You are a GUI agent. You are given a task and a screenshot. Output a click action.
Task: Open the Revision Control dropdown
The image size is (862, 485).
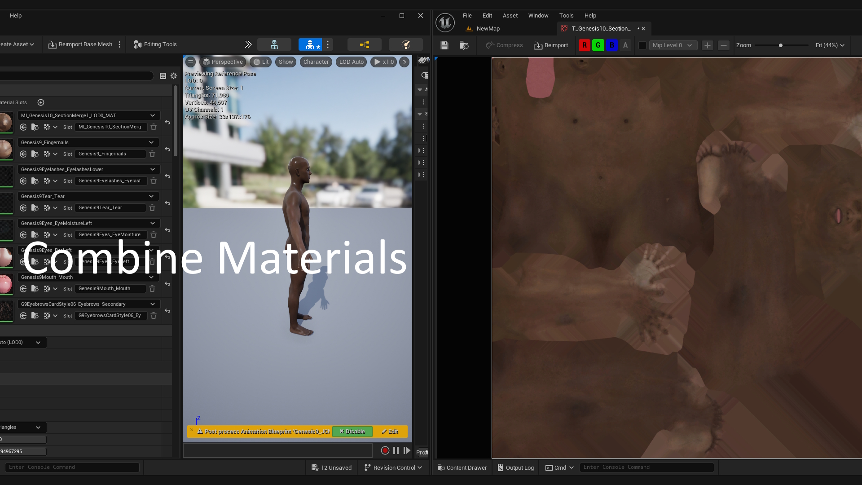[393, 467]
